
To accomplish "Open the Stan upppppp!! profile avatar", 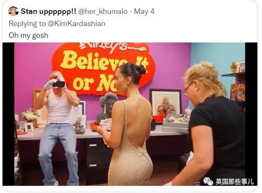I will point(13,11).
